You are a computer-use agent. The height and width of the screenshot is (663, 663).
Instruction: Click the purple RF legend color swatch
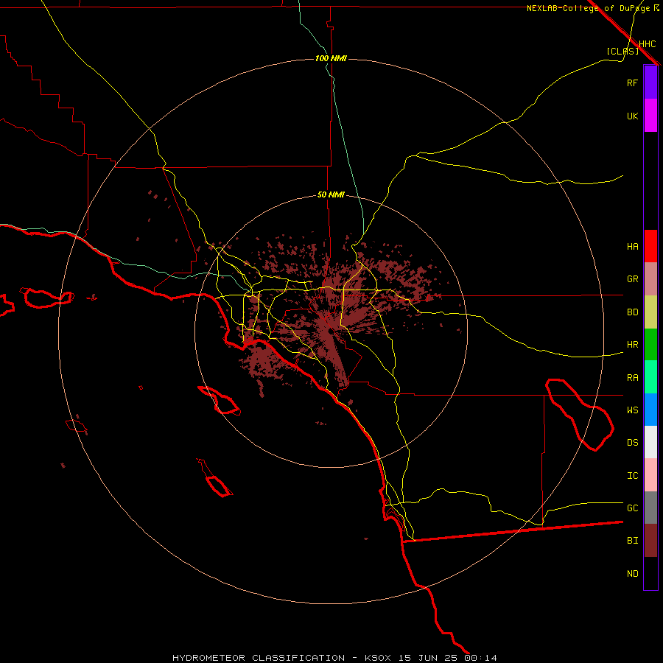650,83
